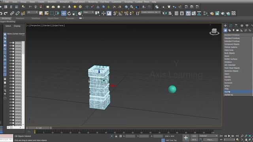Toggle Spinner Snap

[132, 13]
